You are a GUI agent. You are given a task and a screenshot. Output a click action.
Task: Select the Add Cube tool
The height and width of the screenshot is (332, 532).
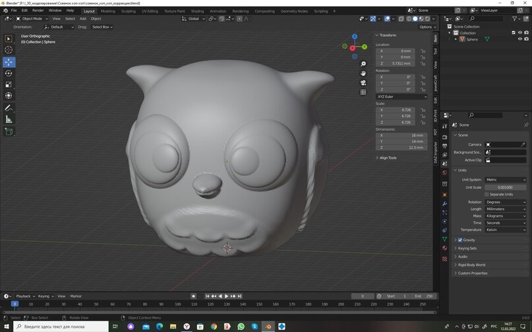pyautogui.click(x=9, y=132)
